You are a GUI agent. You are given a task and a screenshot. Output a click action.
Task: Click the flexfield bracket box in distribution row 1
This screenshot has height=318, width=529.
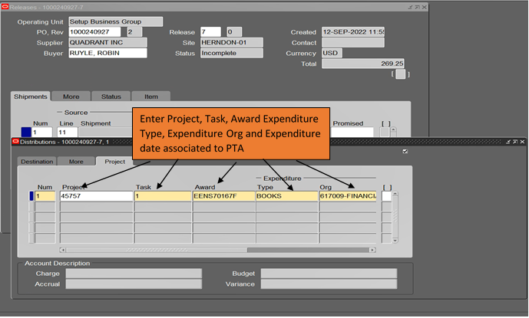click(x=386, y=196)
